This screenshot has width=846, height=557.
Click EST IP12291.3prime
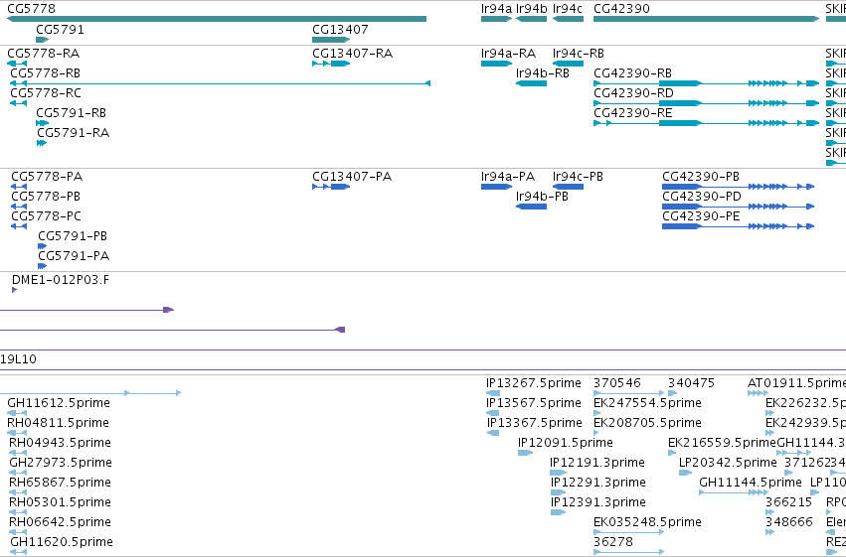[x=598, y=483]
